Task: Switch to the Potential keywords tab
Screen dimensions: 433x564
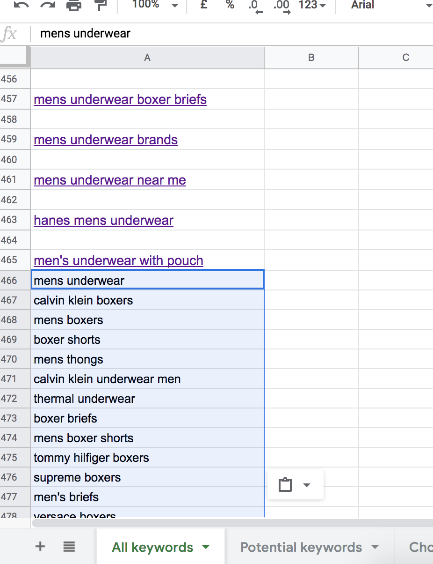Action: [301, 547]
